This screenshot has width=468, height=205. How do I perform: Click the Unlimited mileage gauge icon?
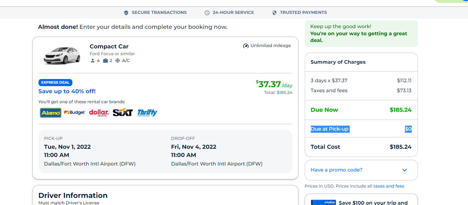click(246, 46)
